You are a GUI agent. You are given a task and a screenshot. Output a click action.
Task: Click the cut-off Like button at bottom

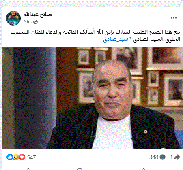[x=34, y=169]
